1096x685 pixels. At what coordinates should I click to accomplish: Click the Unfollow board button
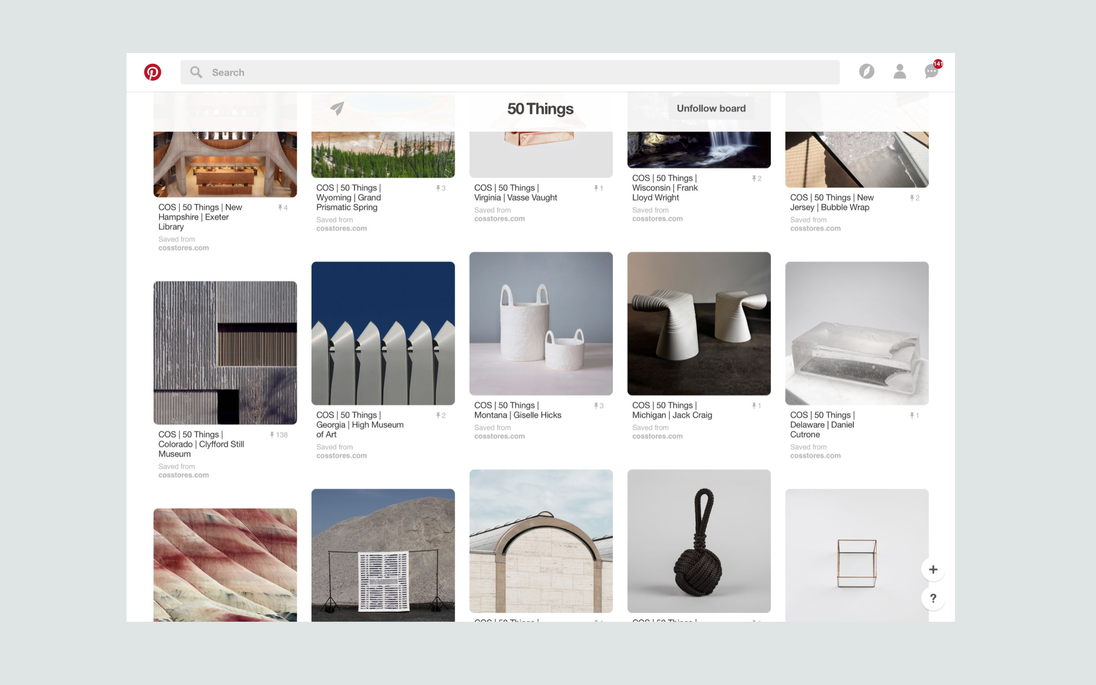click(x=711, y=108)
